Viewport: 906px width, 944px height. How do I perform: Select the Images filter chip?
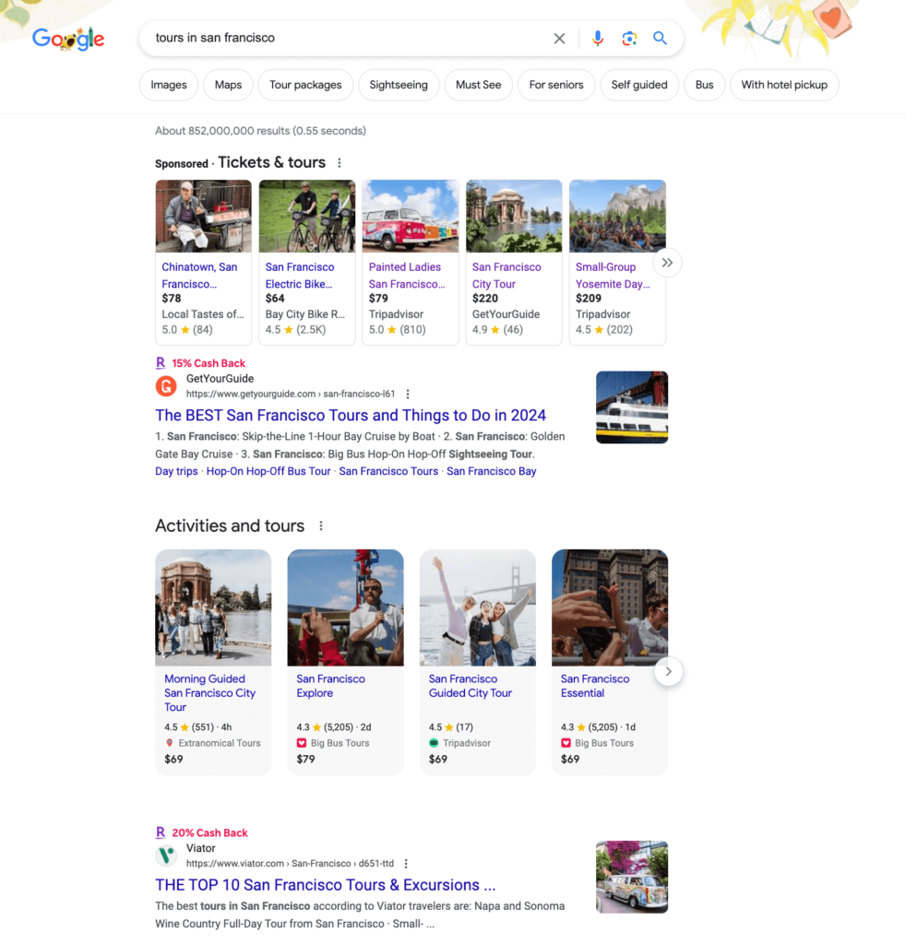click(169, 85)
